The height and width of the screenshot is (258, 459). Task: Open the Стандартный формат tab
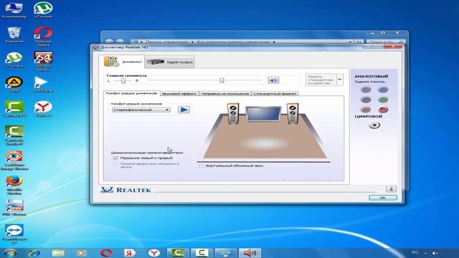(275, 94)
